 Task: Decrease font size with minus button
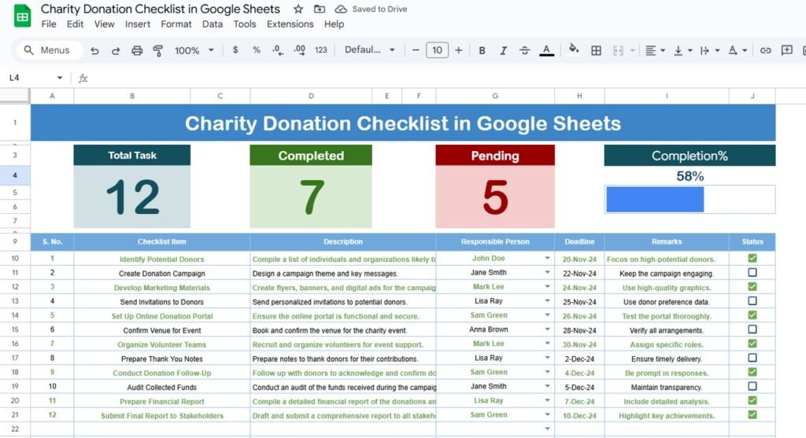coord(416,50)
